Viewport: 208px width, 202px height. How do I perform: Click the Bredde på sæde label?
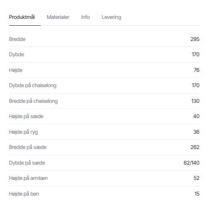28,147
